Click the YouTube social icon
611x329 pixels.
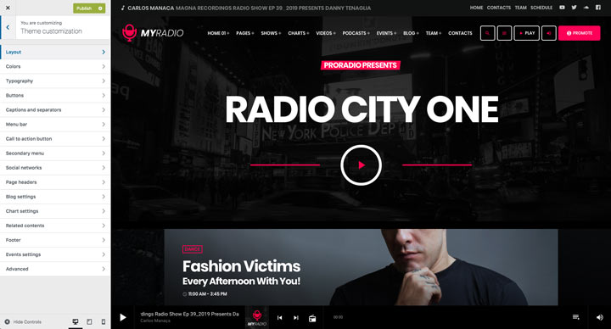click(x=562, y=8)
